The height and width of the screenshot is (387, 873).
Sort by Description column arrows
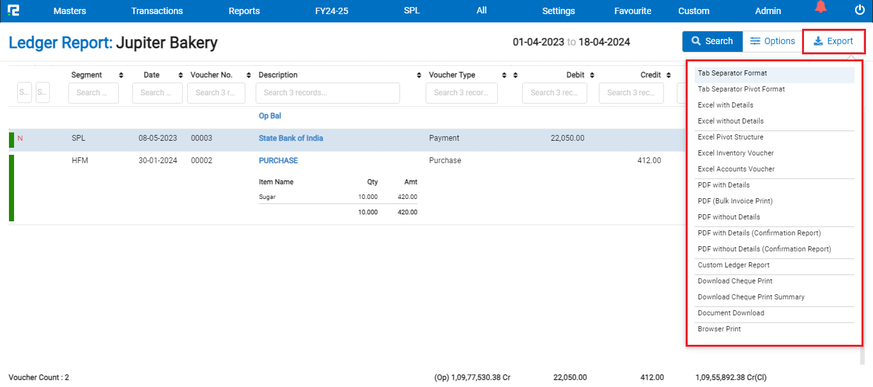[x=419, y=75]
